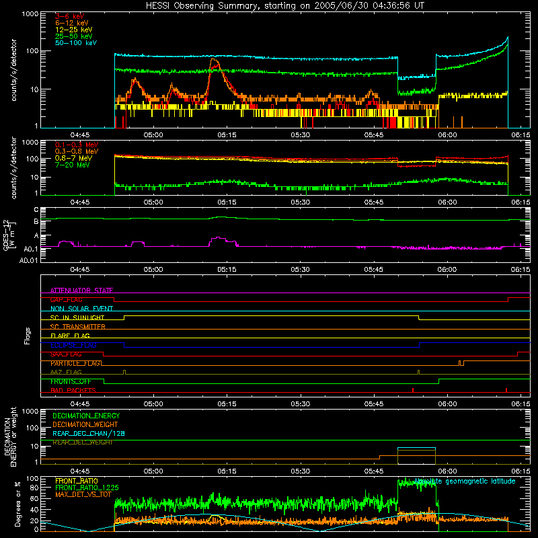Click the 05:15 tick under the top plot
The height and width of the screenshot is (538, 538).
pos(227,135)
